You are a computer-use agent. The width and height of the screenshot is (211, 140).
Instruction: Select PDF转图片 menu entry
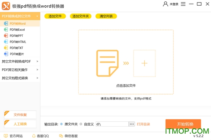(x=20, y=54)
